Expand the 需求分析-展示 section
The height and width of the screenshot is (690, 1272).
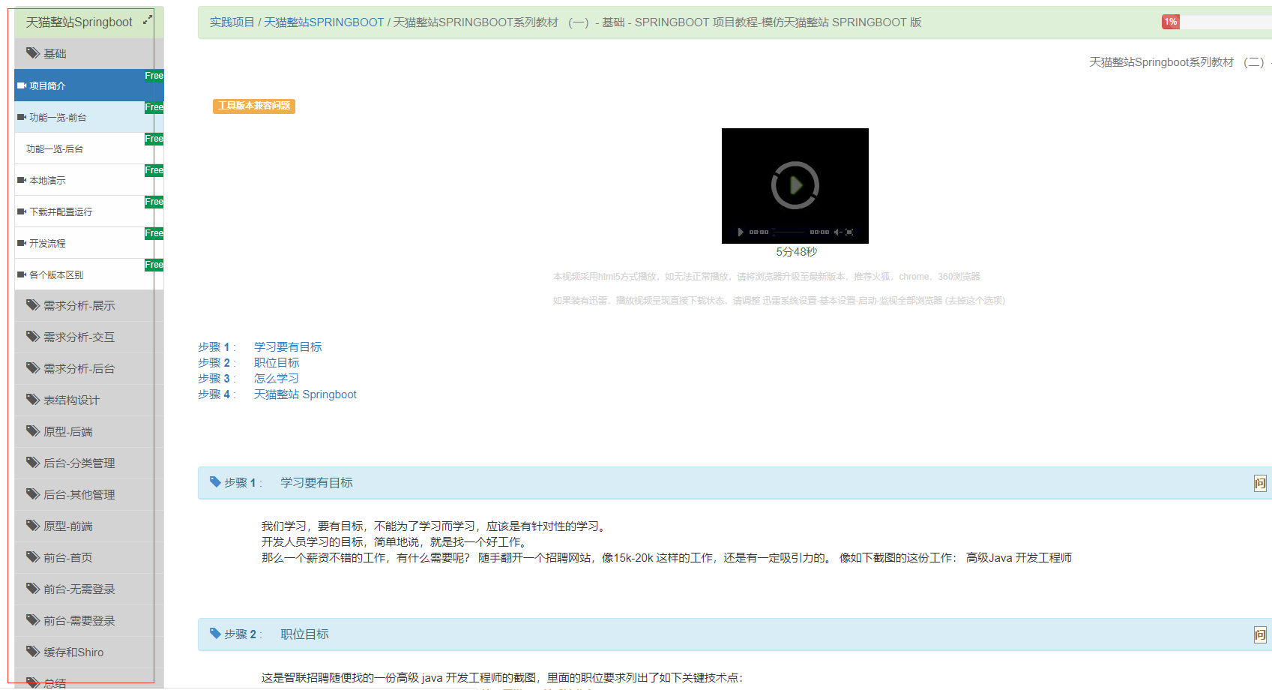(x=89, y=305)
